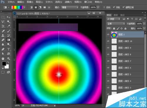Image resolution: width=147 pixels, height=108 pixels.
Task: Select the Path Selection tool
Action: [3, 54]
